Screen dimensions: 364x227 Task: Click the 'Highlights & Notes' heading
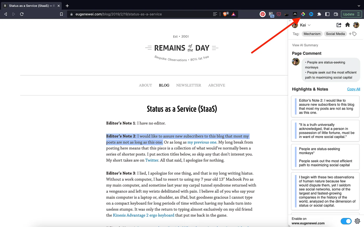[310, 89]
